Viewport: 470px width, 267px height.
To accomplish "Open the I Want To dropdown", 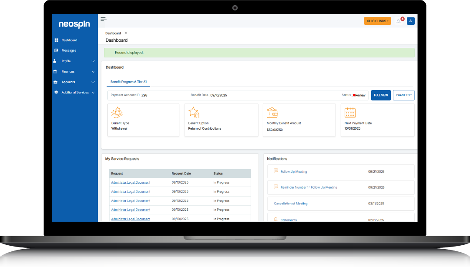I will tap(403, 95).
